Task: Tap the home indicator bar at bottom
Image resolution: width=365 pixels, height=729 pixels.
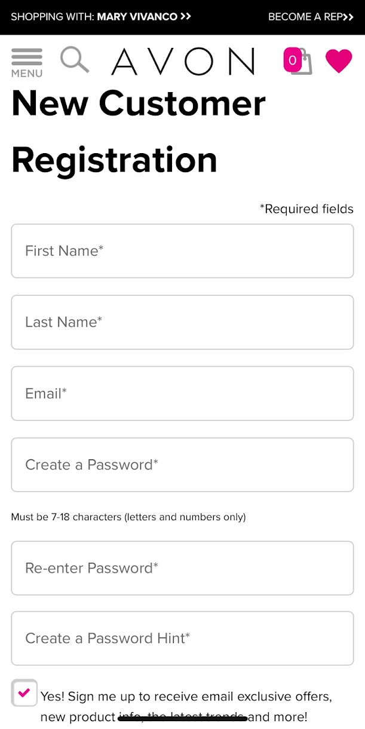Action: (183, 718)
